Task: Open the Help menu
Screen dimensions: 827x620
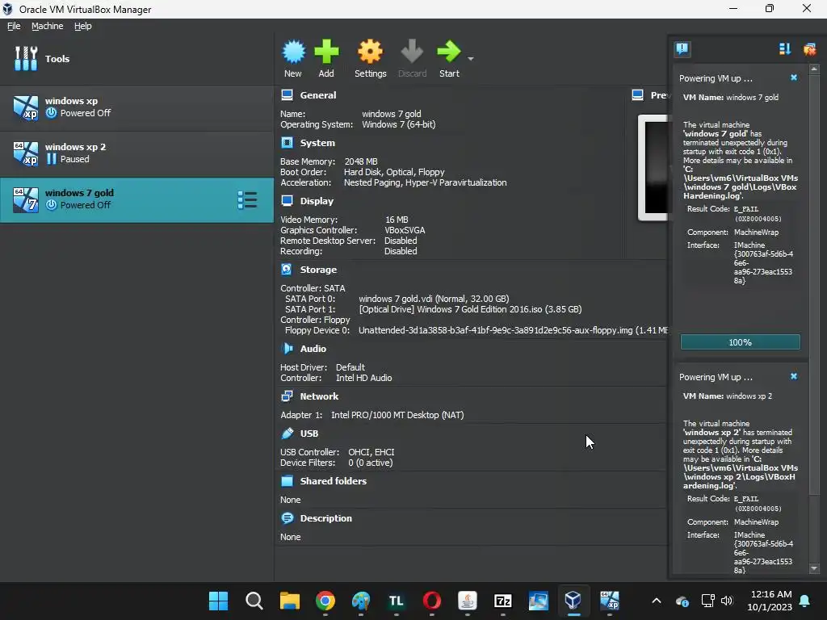Action: (x=83, y=26)
